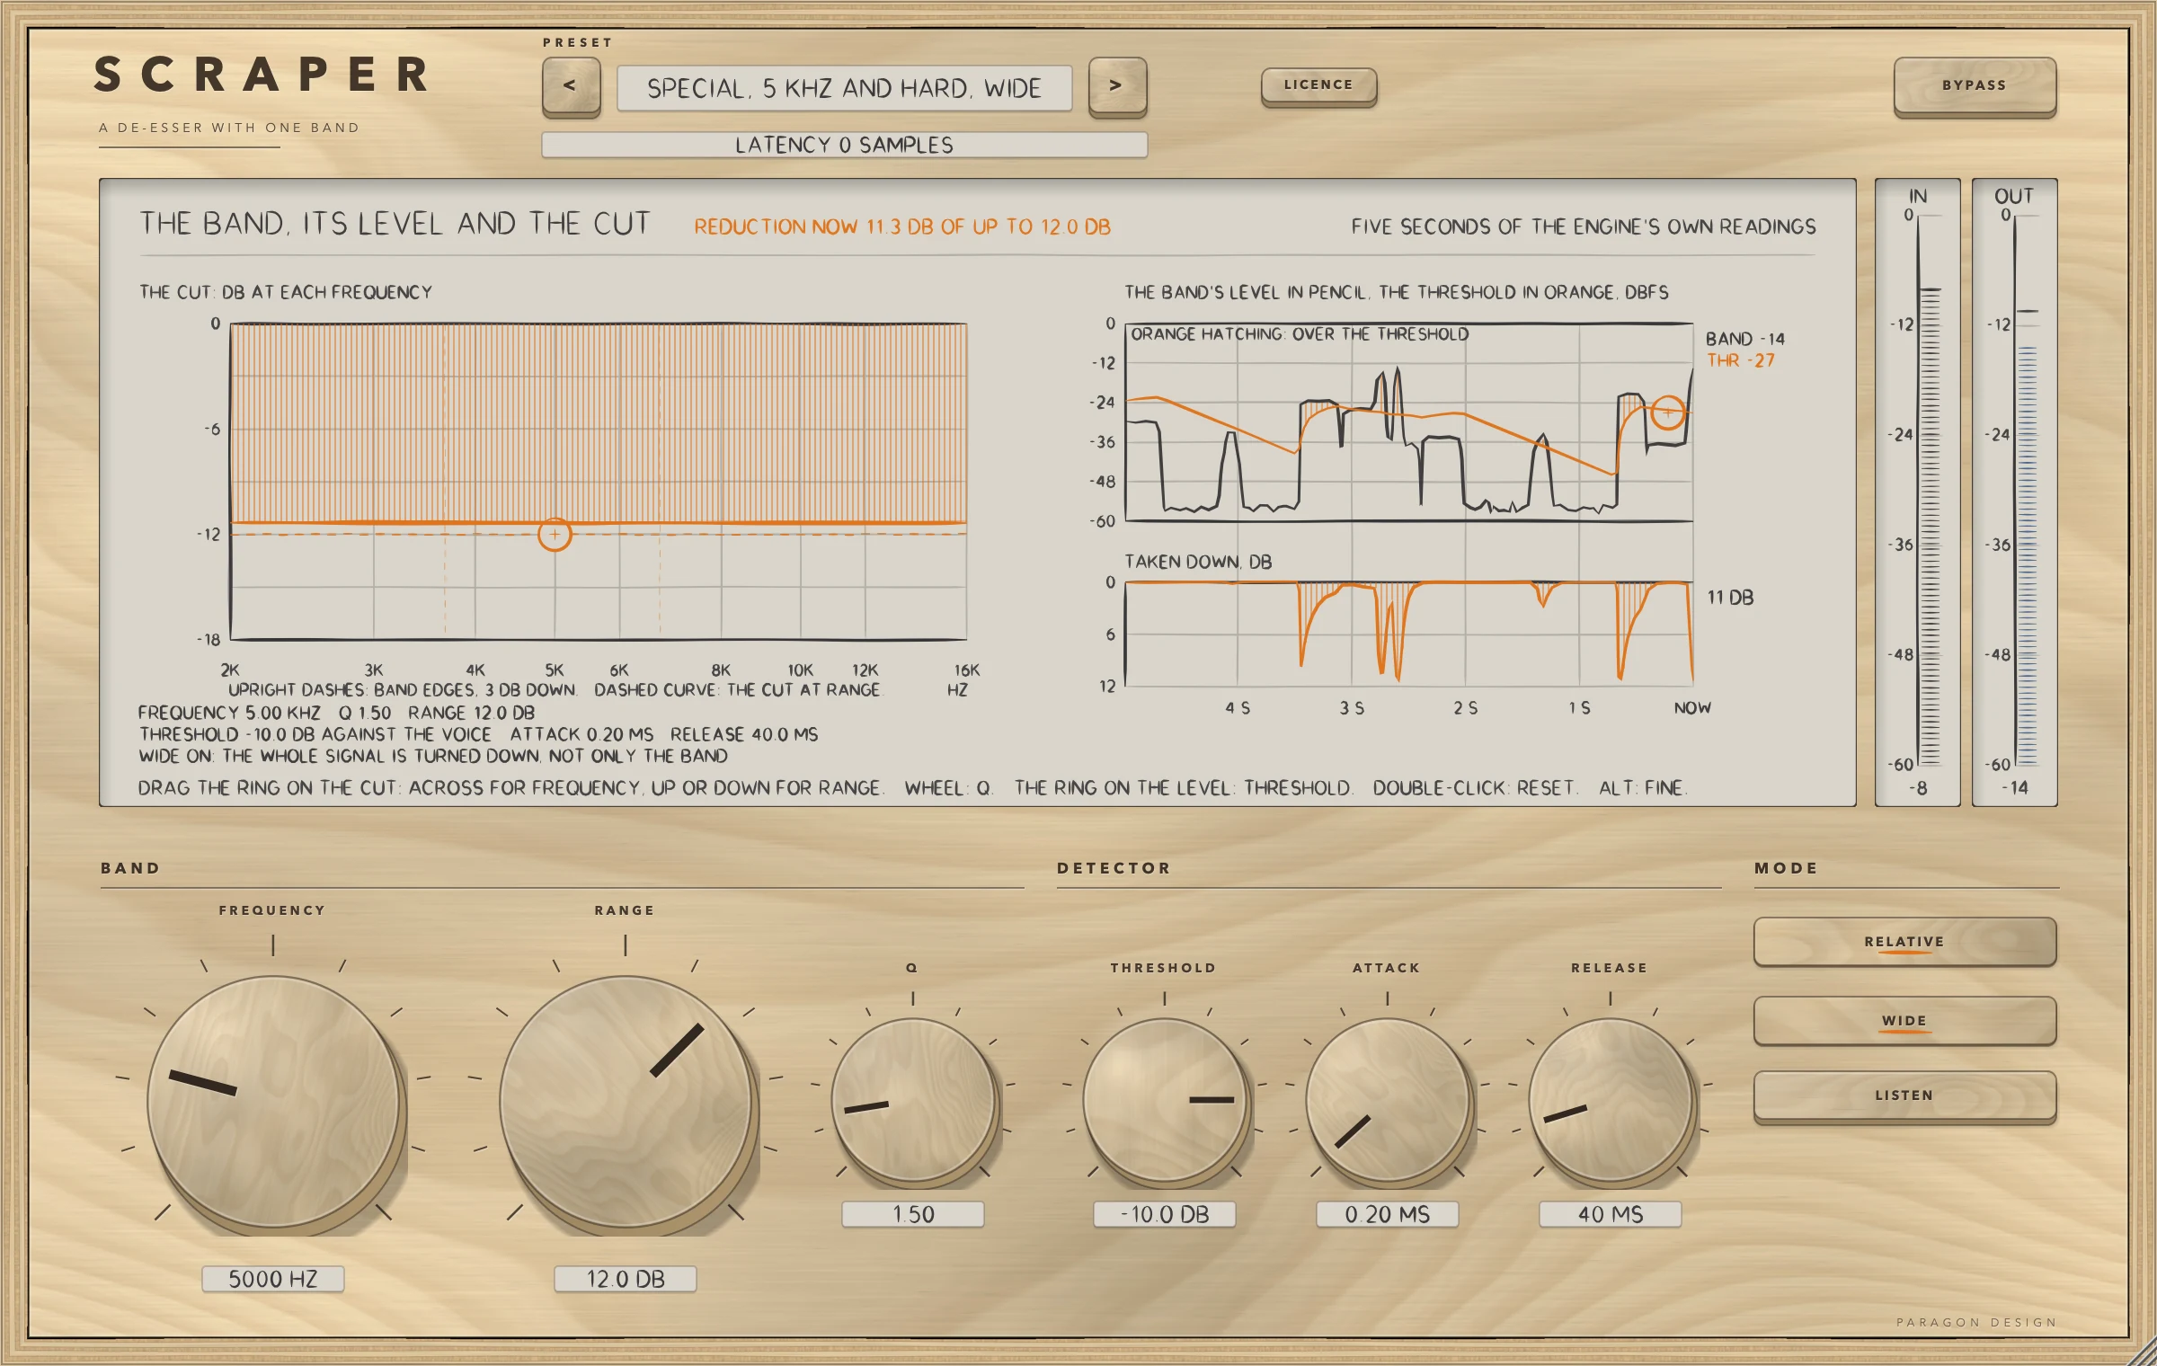Click the 11 DB taken-down readout
This screenshot has height=1366, width=2157.
coord(1730,598)
